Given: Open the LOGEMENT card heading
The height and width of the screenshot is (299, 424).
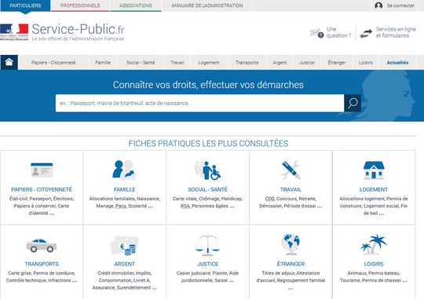Looking at the screenshot, I should [374, 189].
